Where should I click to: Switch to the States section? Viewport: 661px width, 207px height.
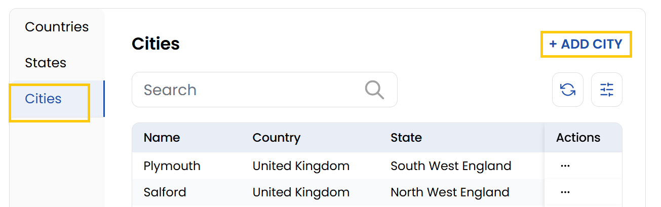click(46, 63)
